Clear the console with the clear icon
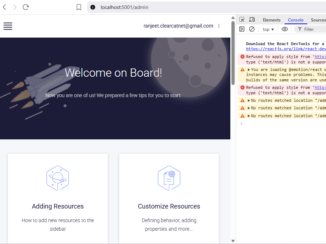This screenshot has height=244, width=326. point(252,29)
